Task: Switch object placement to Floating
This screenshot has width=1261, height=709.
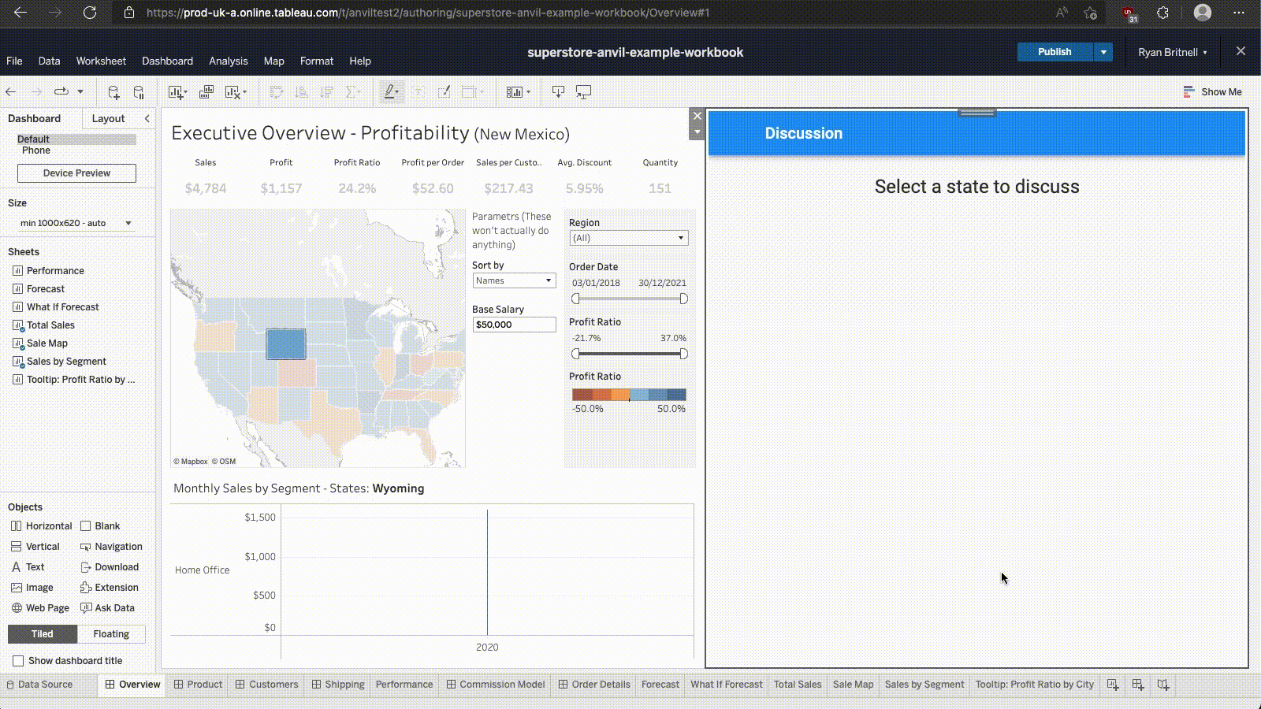Action: point(111,634)
